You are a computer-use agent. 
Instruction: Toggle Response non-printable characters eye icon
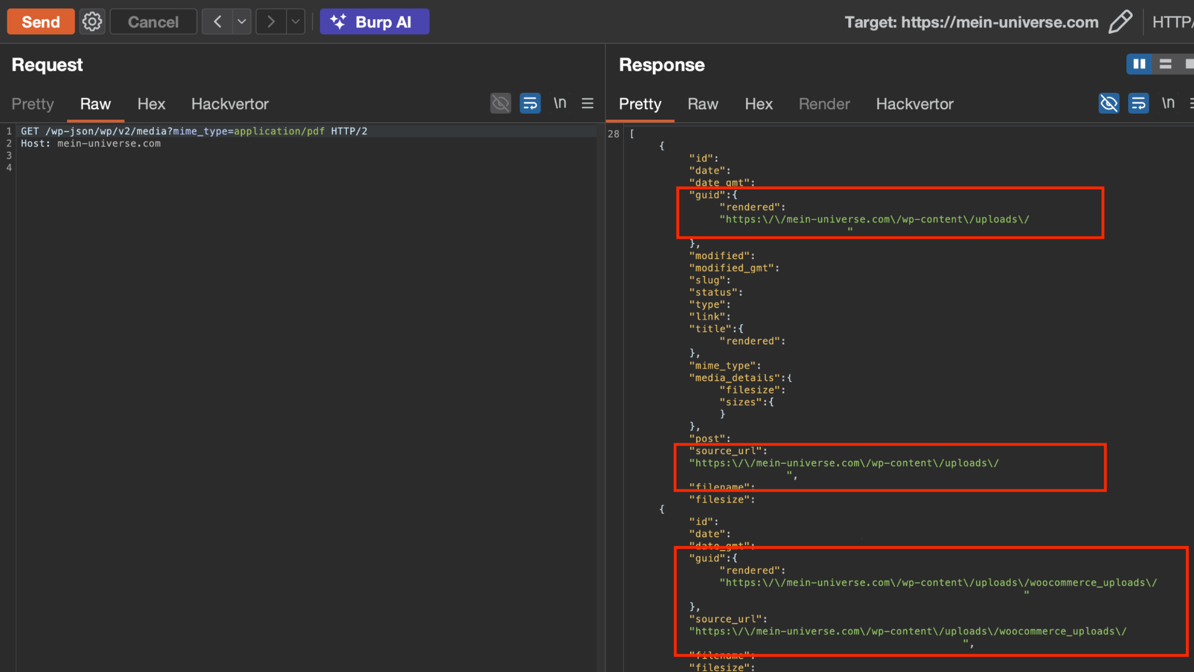[1109, 103]
